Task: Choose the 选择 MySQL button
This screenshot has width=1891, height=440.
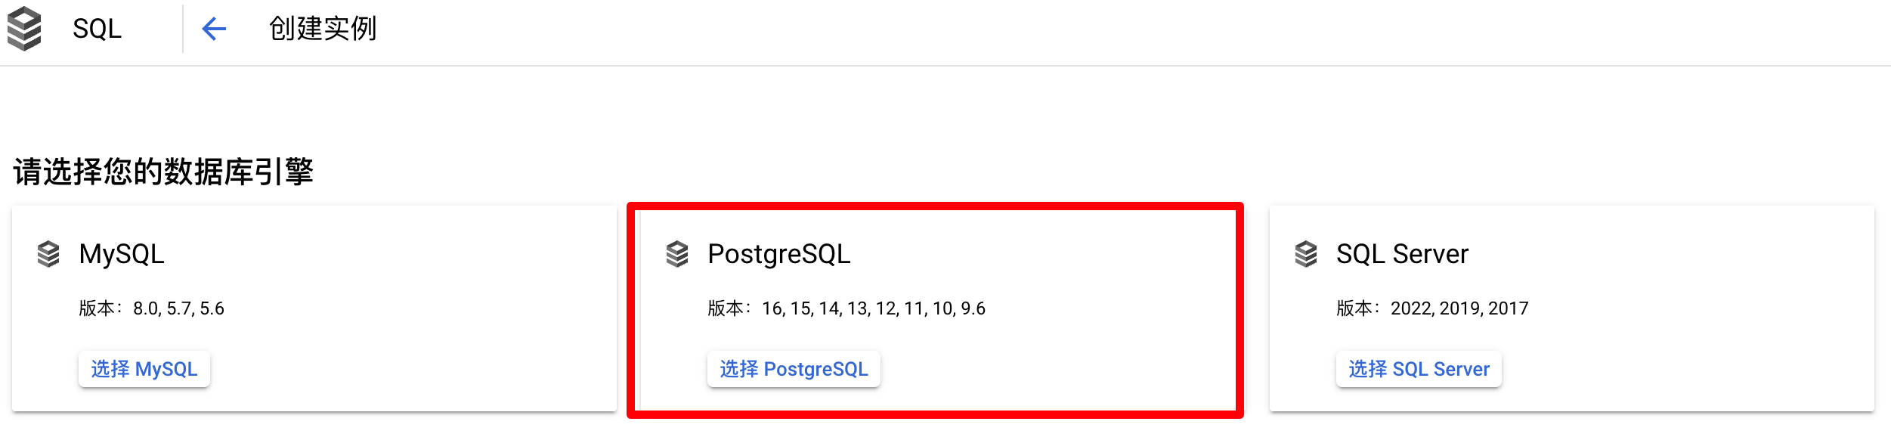Action: click(144, 369)
